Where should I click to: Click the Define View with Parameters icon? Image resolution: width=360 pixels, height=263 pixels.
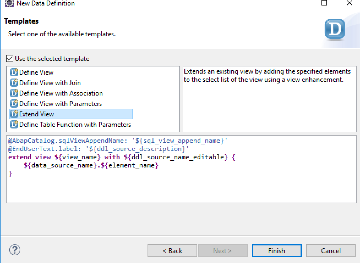click(14, 103)
